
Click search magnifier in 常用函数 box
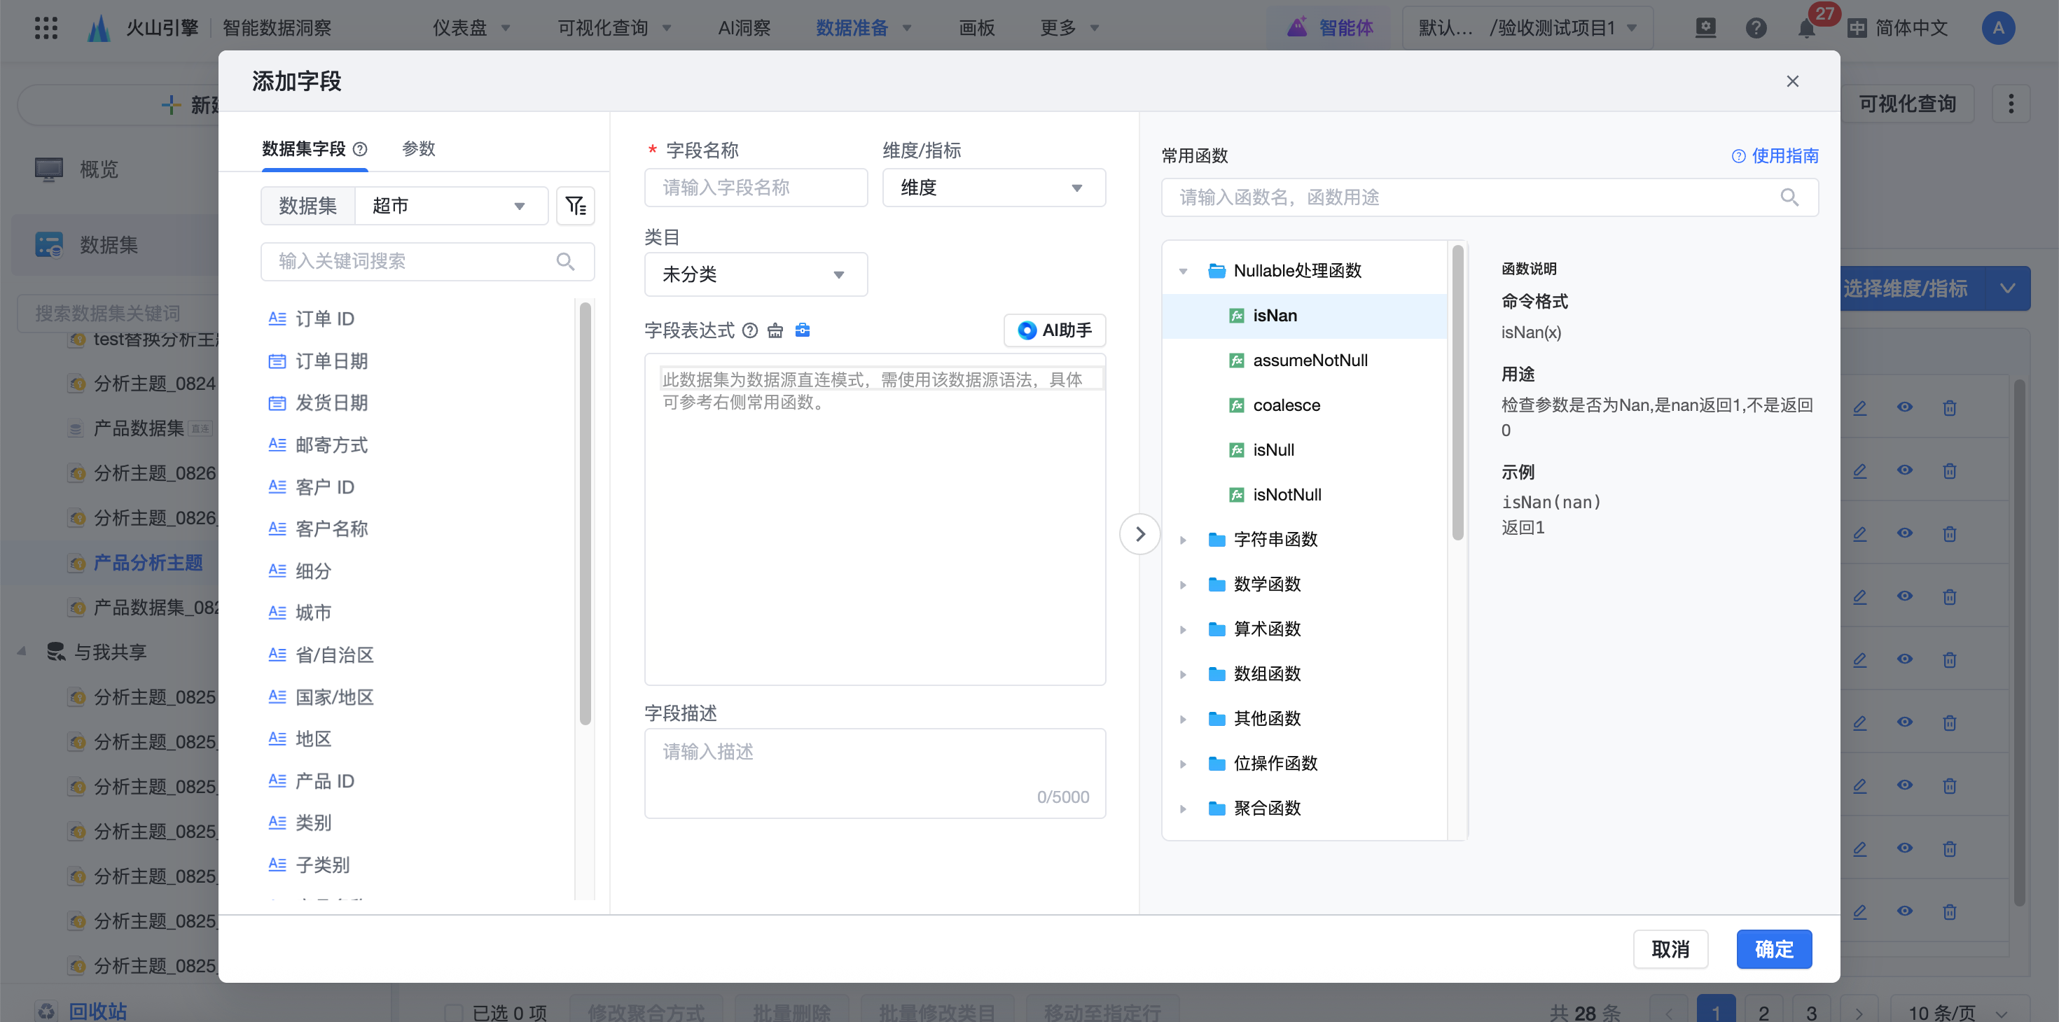pyautogui.click(x=1789, y=197)
